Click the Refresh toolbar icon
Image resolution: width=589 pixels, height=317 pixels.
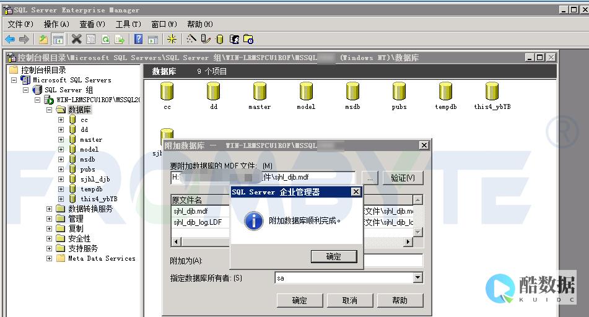[105, 39]
